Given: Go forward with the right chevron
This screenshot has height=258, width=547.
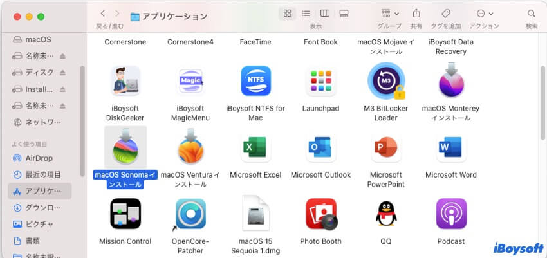Looking at the screenshot, I should [117, 14].
